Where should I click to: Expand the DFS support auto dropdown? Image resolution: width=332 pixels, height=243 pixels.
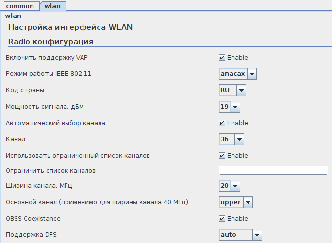click(257, 235)
